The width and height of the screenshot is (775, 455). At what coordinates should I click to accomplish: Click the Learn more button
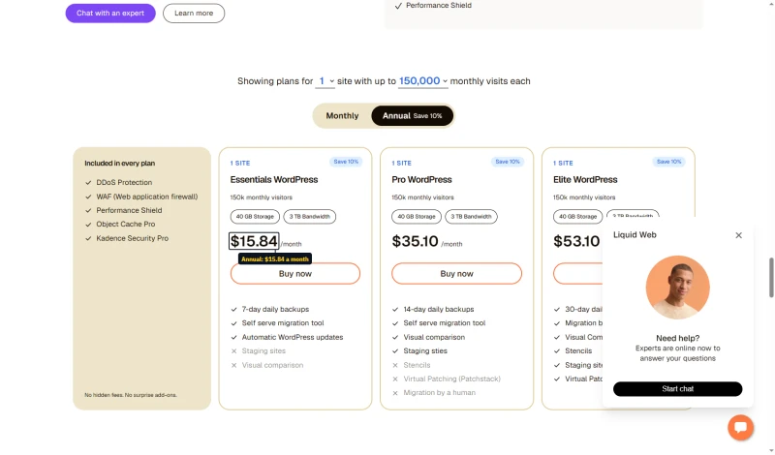[x=194, y=14]
